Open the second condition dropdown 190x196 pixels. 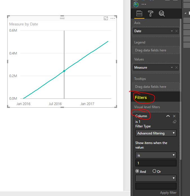(x=156, y=178)
